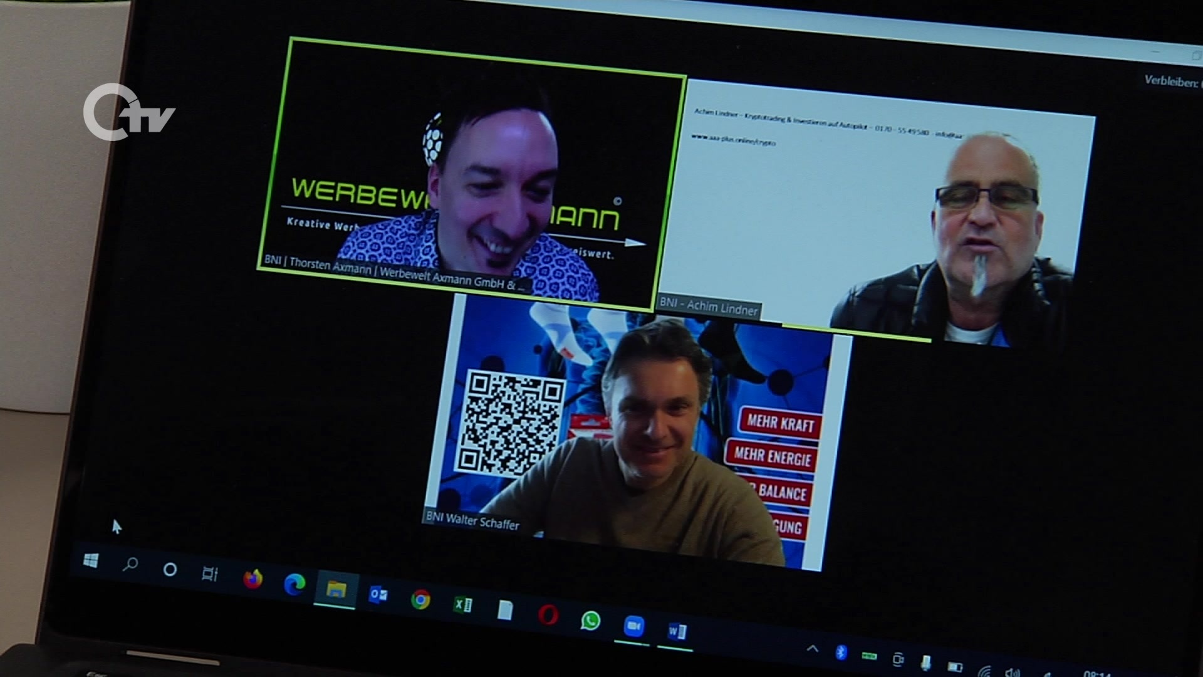This screenshot has width=1203, height=677.
Task: Open the blank document taskbar icon
Action: click(x=505, y=609)
